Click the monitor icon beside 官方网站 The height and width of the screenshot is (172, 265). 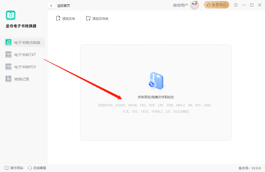pos(7,168)
